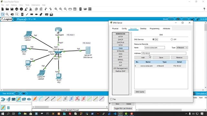The height and width of the screenshot is (116, 207).
Task: Switch to the Physical tab
Action: pyautogui.click(x=115, y=29)
